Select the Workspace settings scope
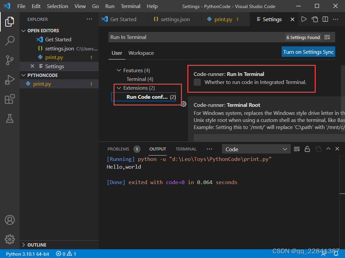This screenshot has width=345, height=258. tap(141, 53)
